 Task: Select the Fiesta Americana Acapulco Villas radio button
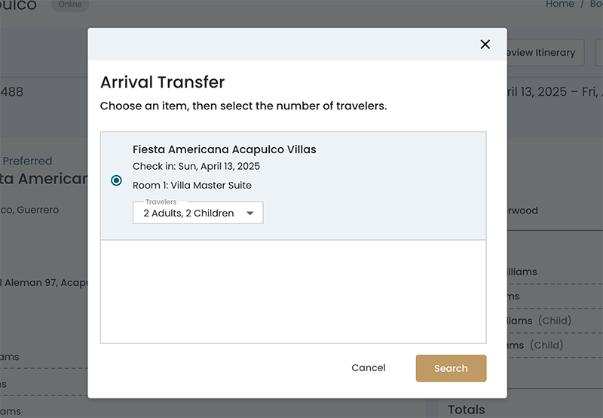point(116,180)
